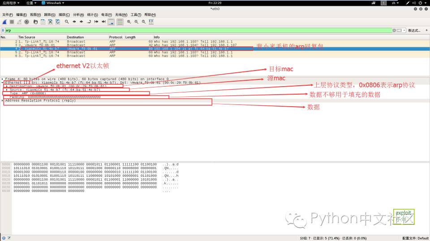Jump to the first packet
Image resolution: width=430 pixels, height=241 pixels.
pyautogui.click(x=96, y=22)
